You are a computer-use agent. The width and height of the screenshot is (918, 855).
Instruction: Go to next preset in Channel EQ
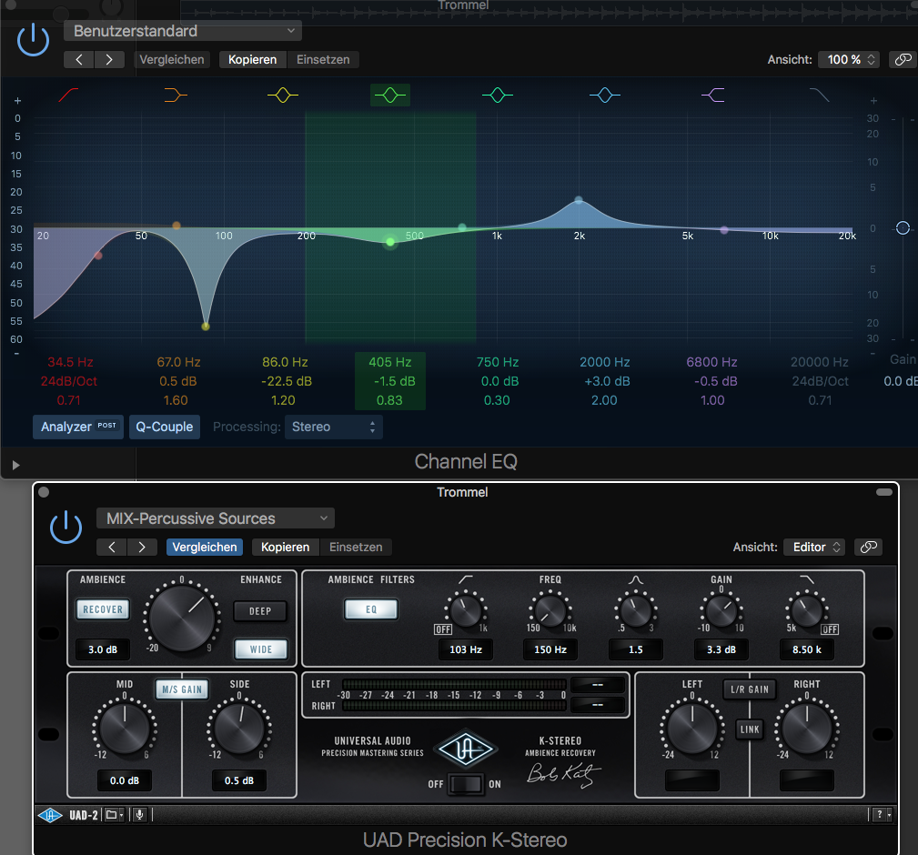point(109,59)
